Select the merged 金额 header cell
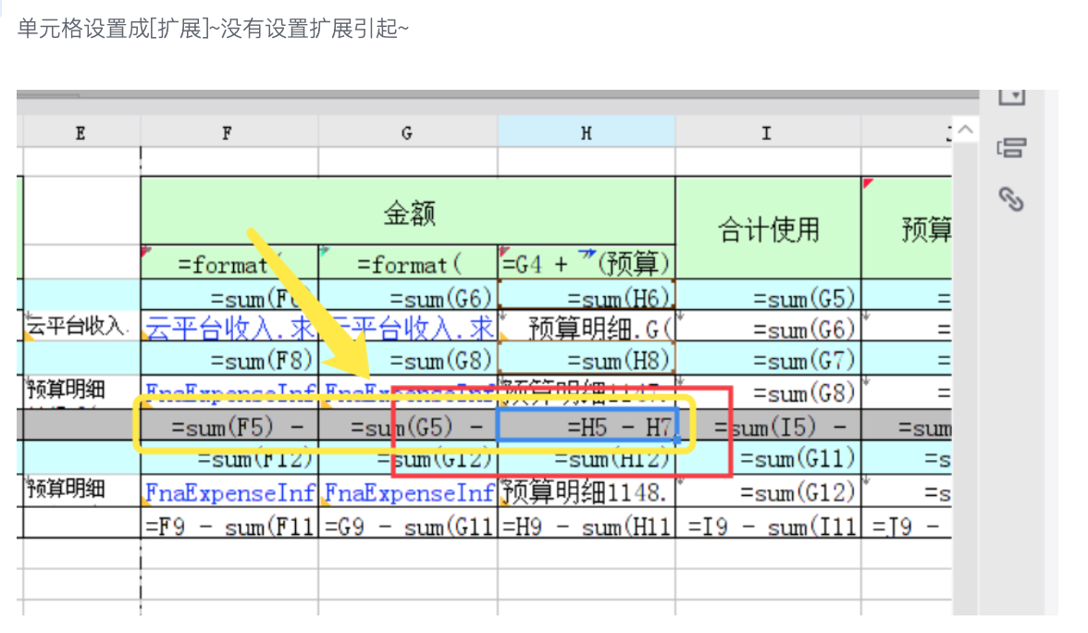 408,212
